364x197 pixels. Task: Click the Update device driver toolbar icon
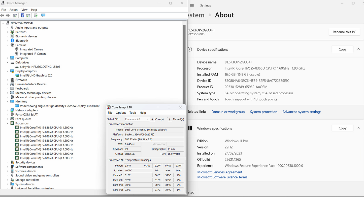pos(36,16)
